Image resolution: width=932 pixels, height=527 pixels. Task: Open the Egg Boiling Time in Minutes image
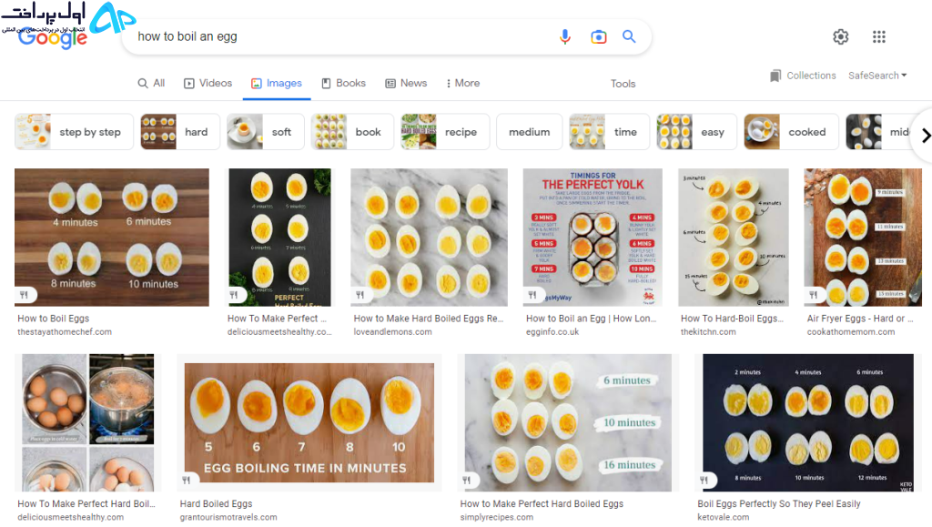pyautogui.click(x=309, y=422)
